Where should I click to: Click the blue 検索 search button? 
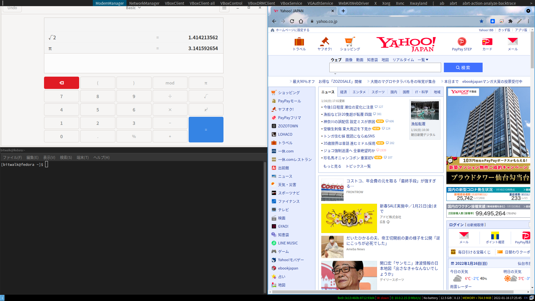(x=463, y=67)
